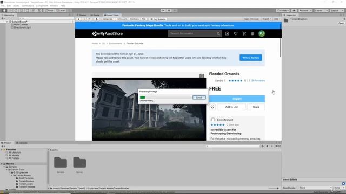Open My Assets in Asset Store

tap(158, 19)
